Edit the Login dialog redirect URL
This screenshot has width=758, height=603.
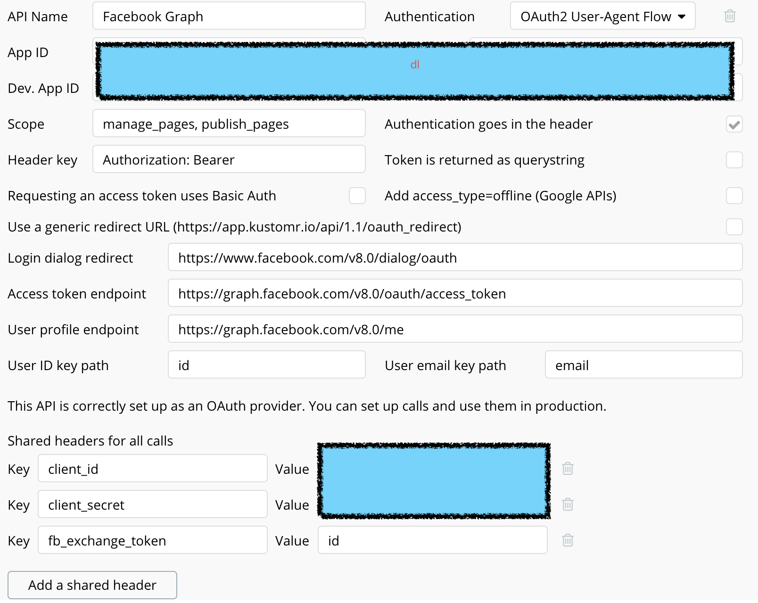(455, 257)
